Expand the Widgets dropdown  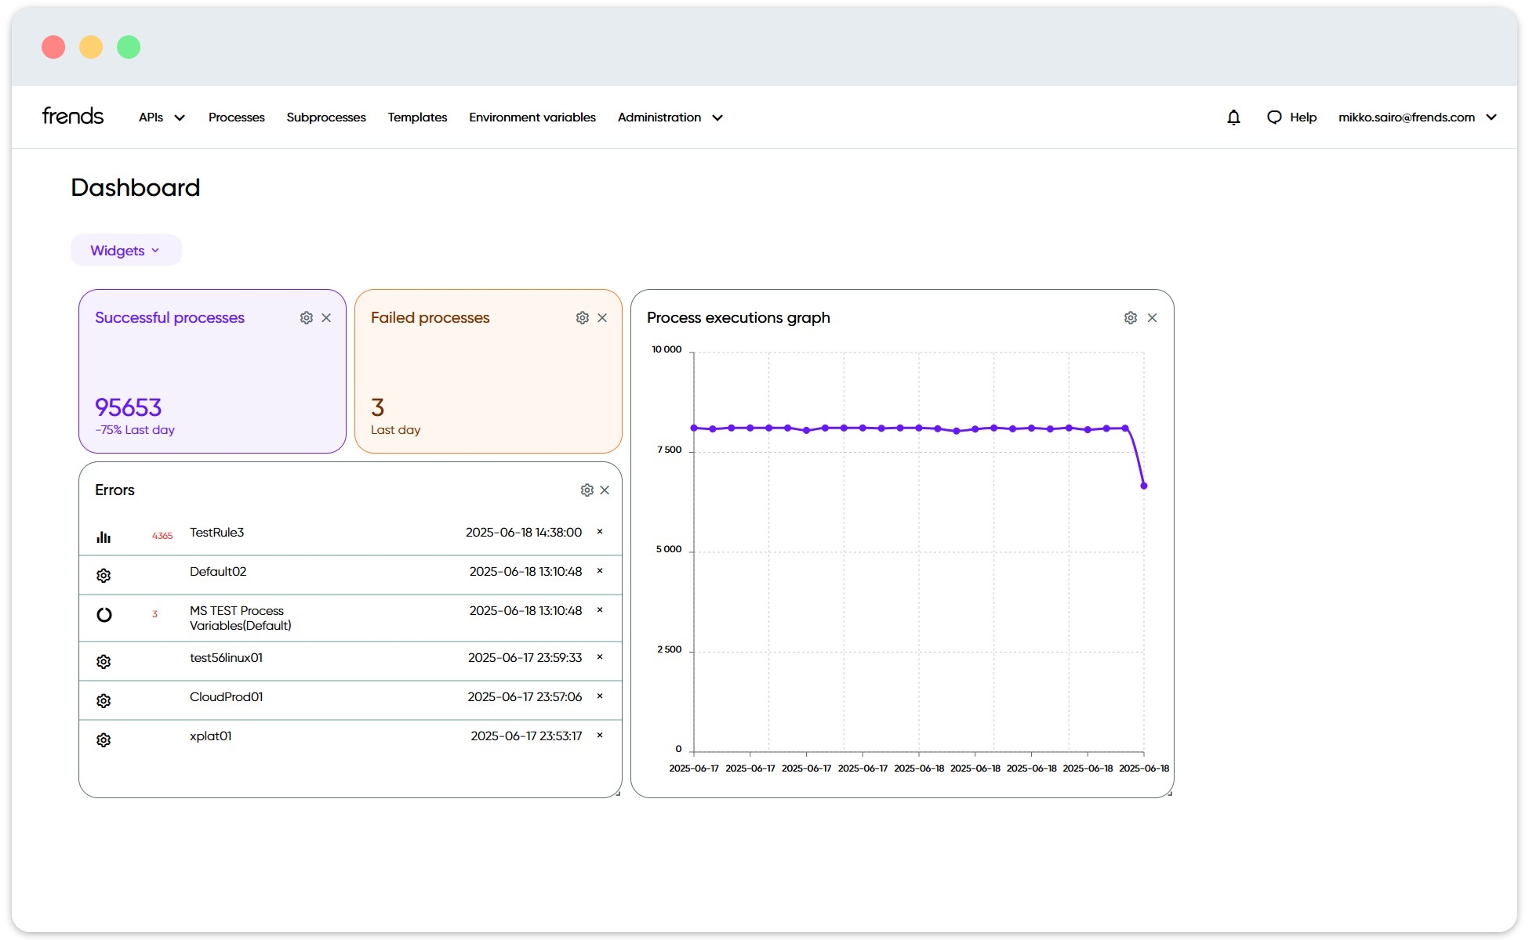click(x=125, y=251)
